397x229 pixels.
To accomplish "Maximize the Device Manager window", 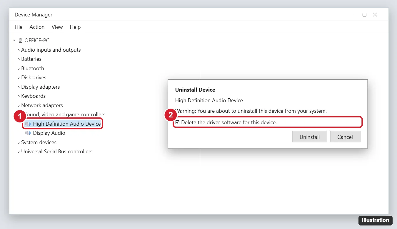I will 364,15.
